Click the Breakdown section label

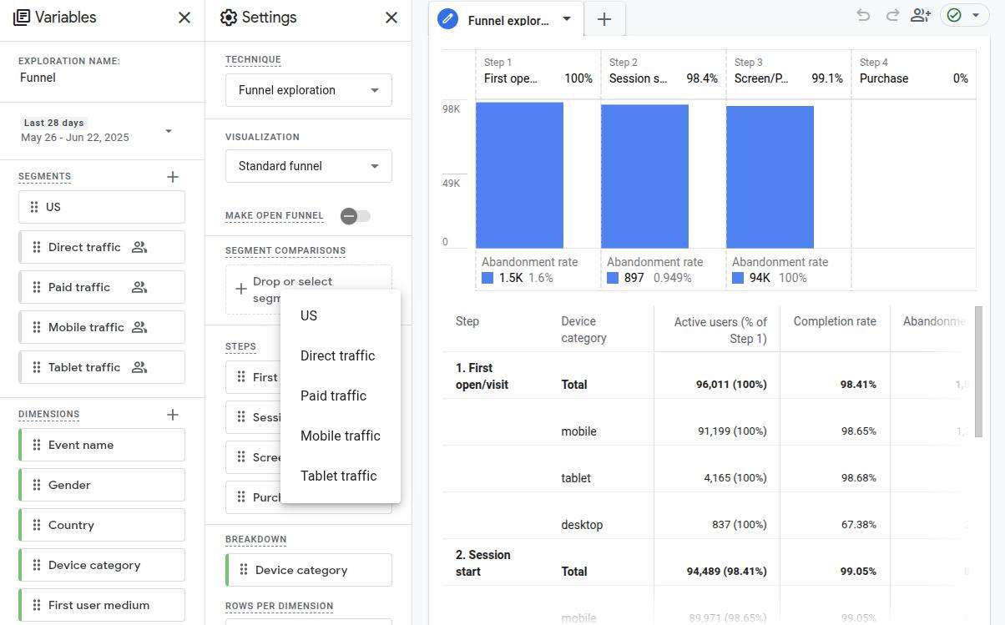click(256, 540)
